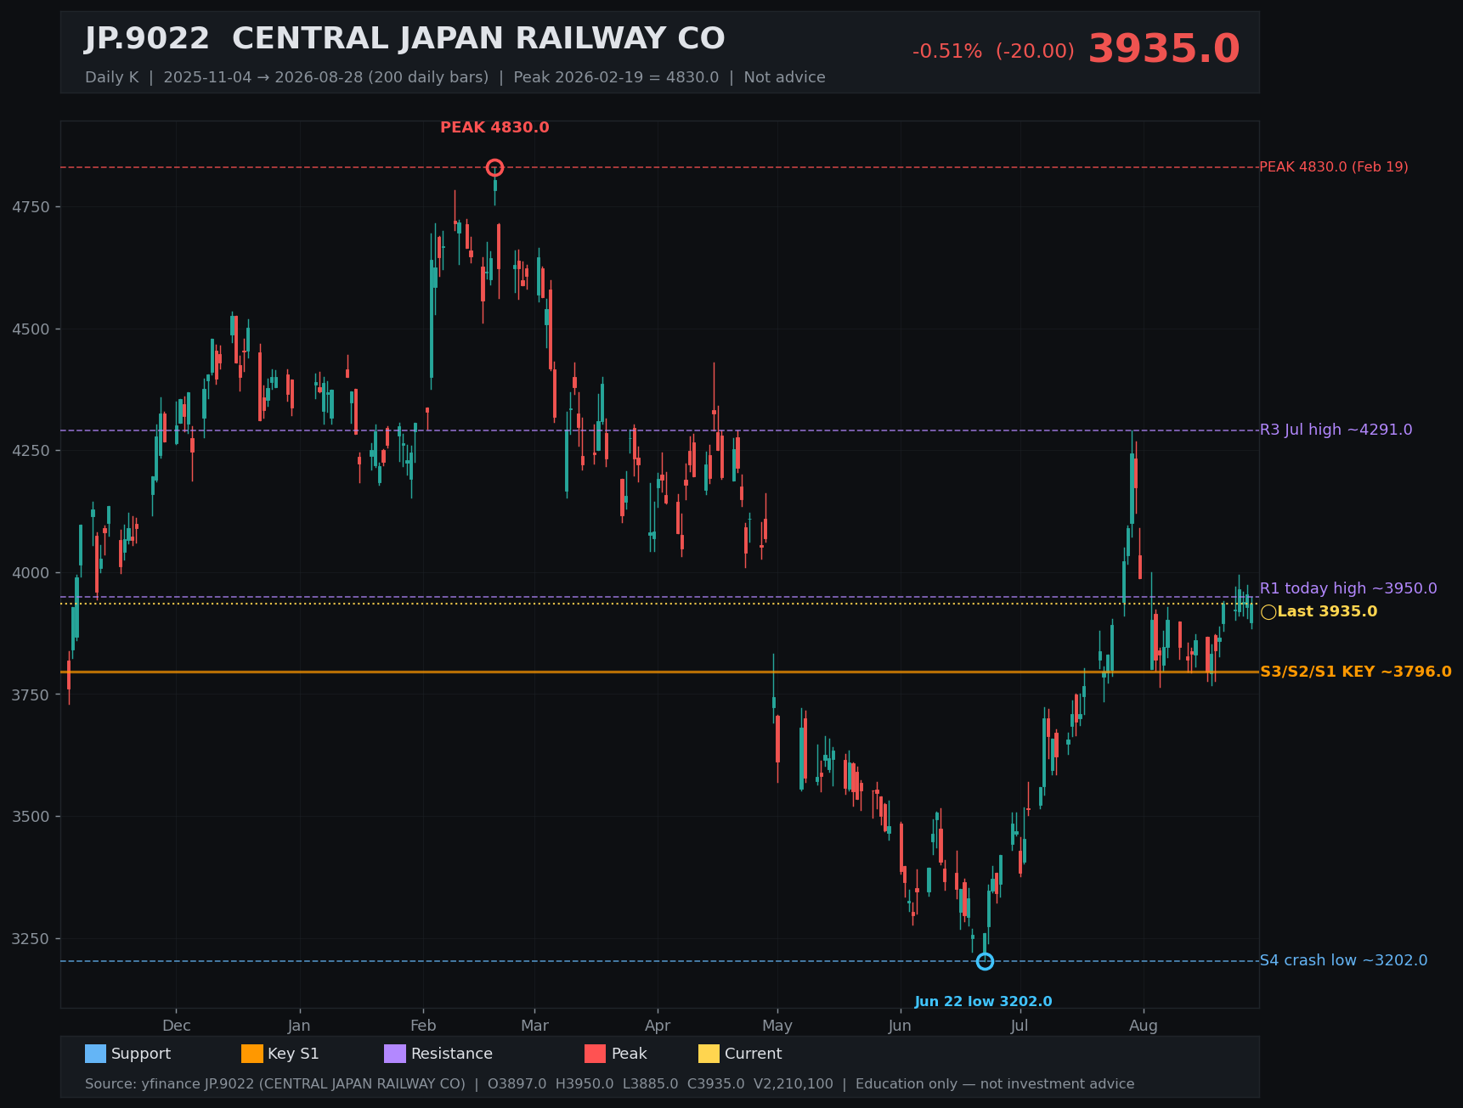Click the Jul label on the date axis
The height and width of the screenshot is (1108, 1463).
coord(1020,1026)
